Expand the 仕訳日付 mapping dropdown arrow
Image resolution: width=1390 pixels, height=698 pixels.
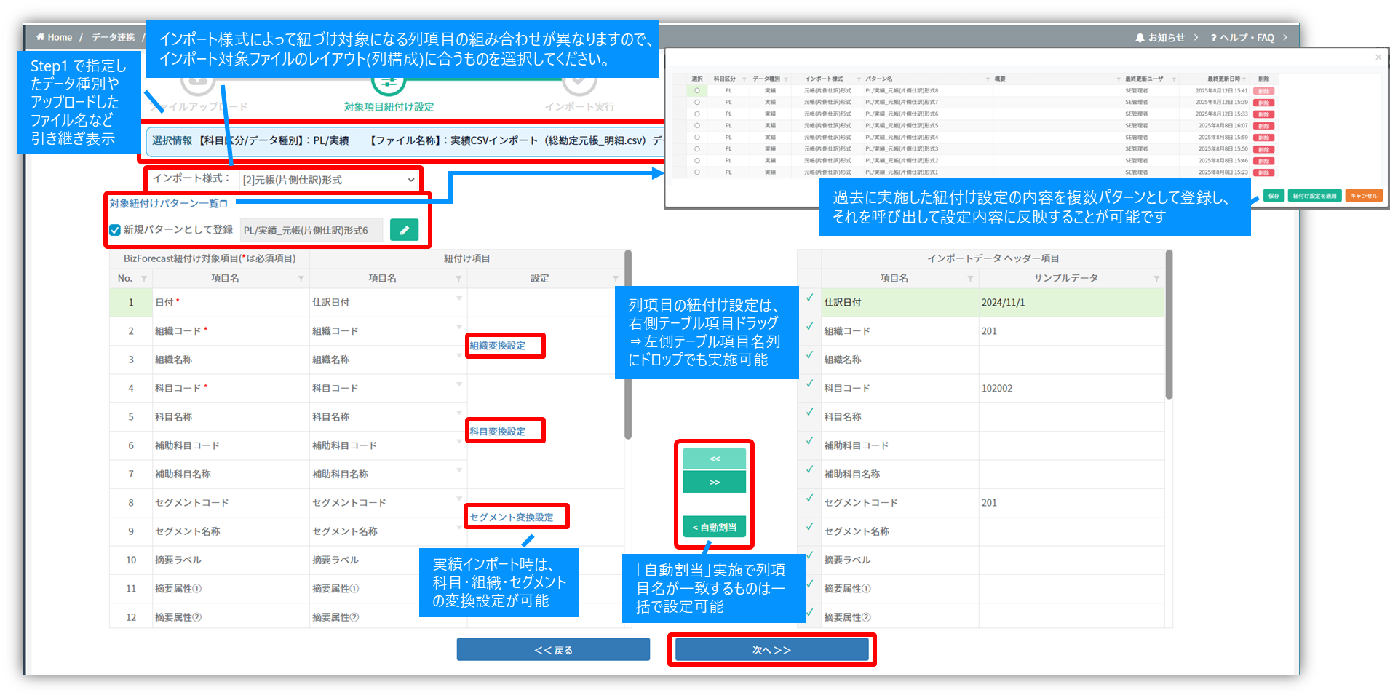pyautogui.click(x=459, y=298)
